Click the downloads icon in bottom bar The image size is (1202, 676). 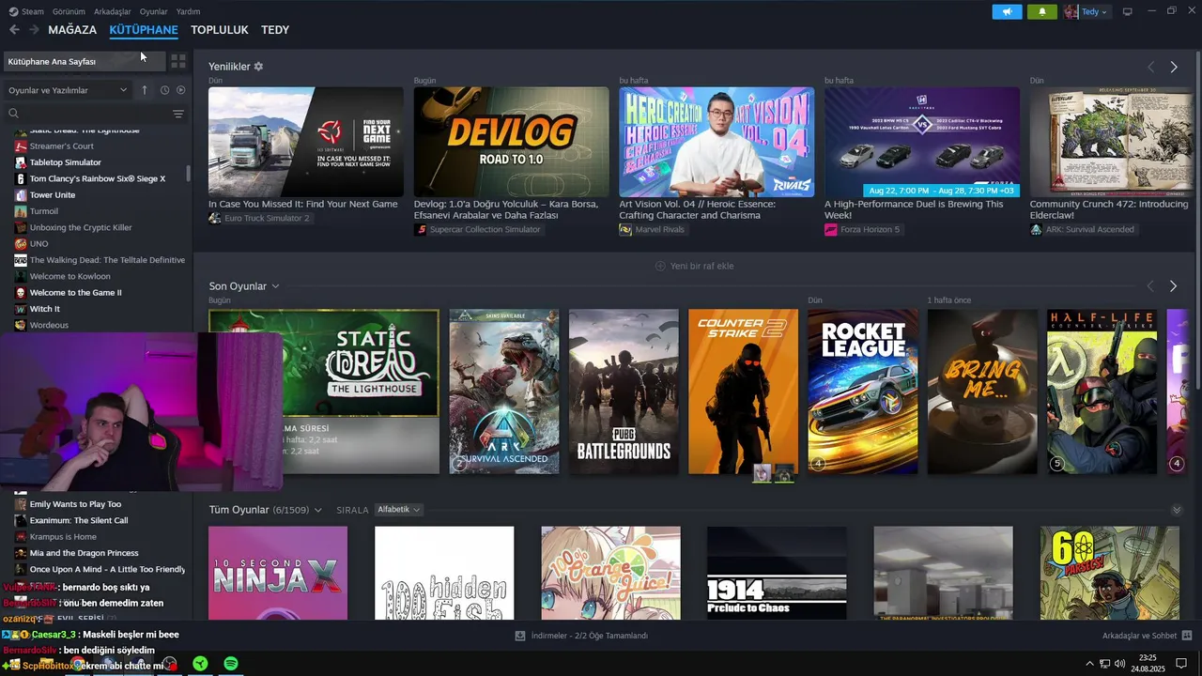[x=519, y=636]
